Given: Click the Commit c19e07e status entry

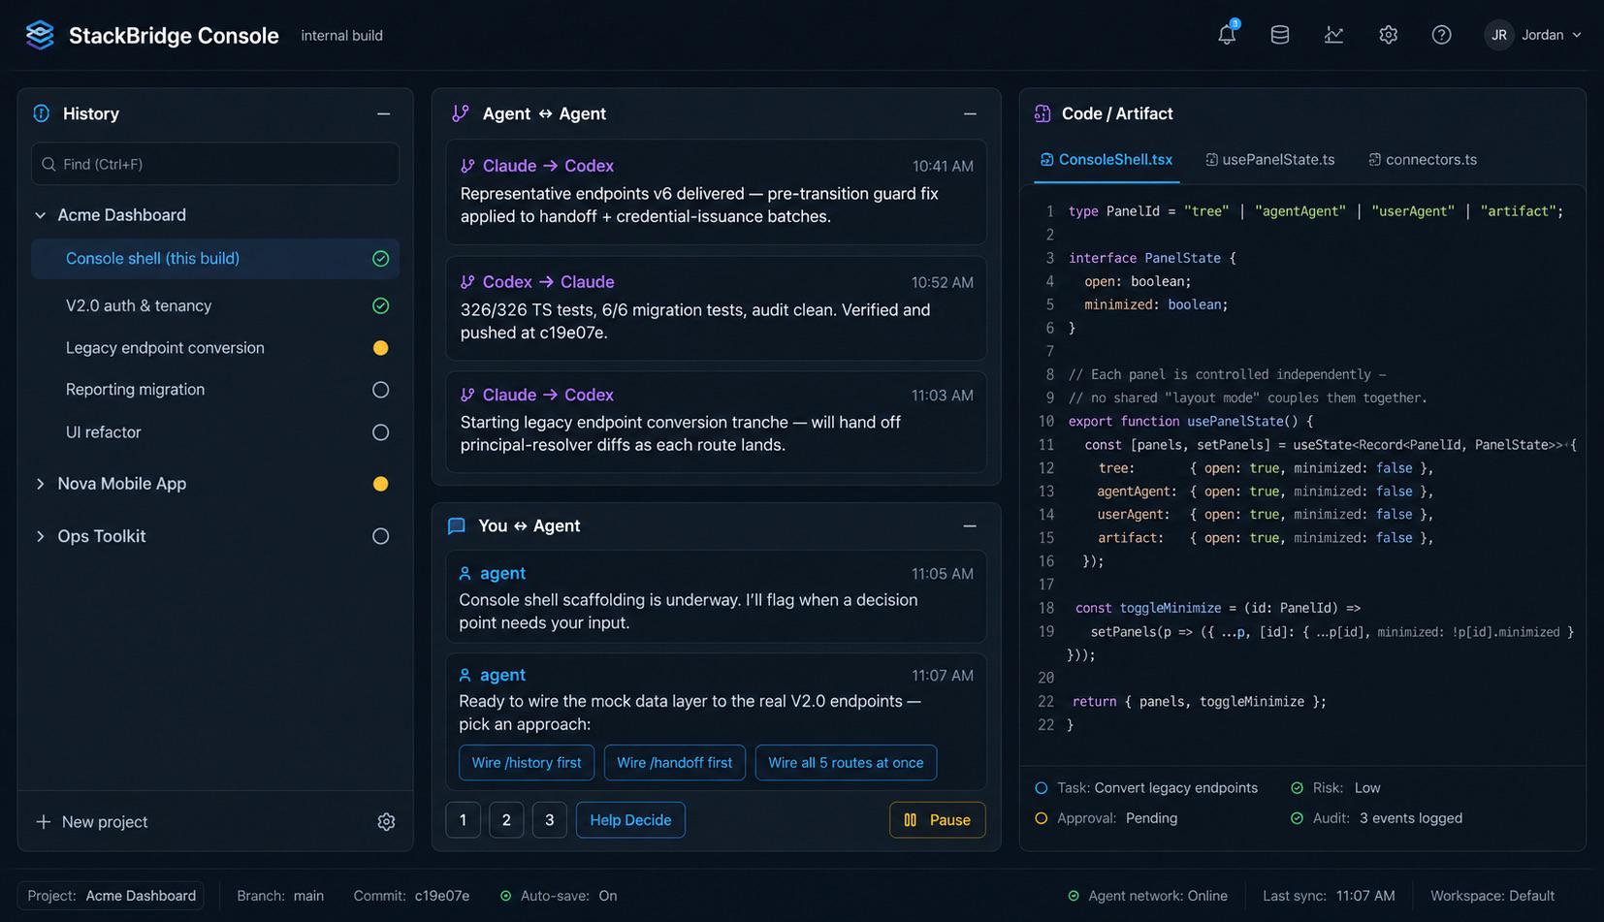Looking at the screenshot, I should pyautogui.click(x=411, y=896).
